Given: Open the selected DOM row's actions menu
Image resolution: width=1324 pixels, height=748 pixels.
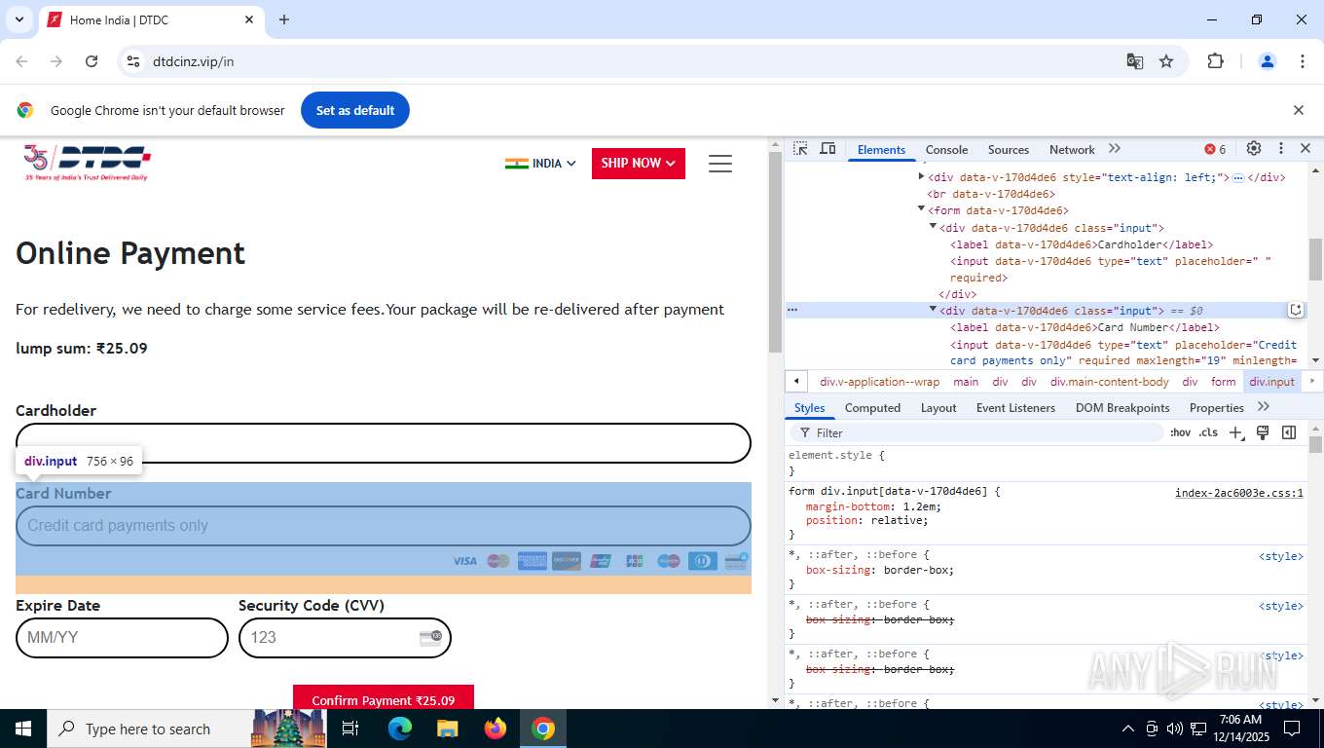Looking at the screenshot, I should pyautogui.click(x=792, y=310).
